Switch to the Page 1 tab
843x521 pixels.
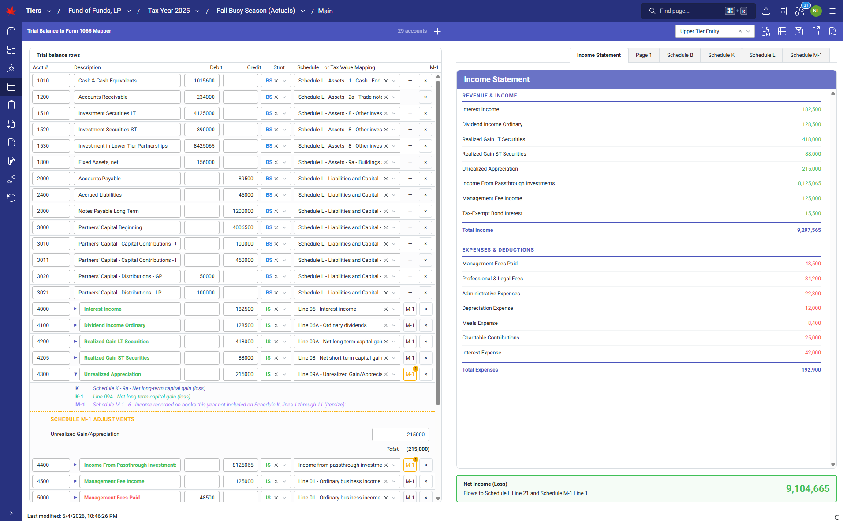click(x=644, y=55)
